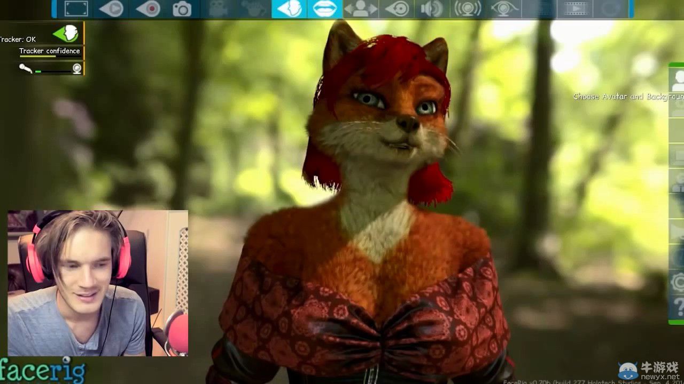Take a snapshot with the camera icon
This screenshot has width=684, height=384.
(182, 9)
